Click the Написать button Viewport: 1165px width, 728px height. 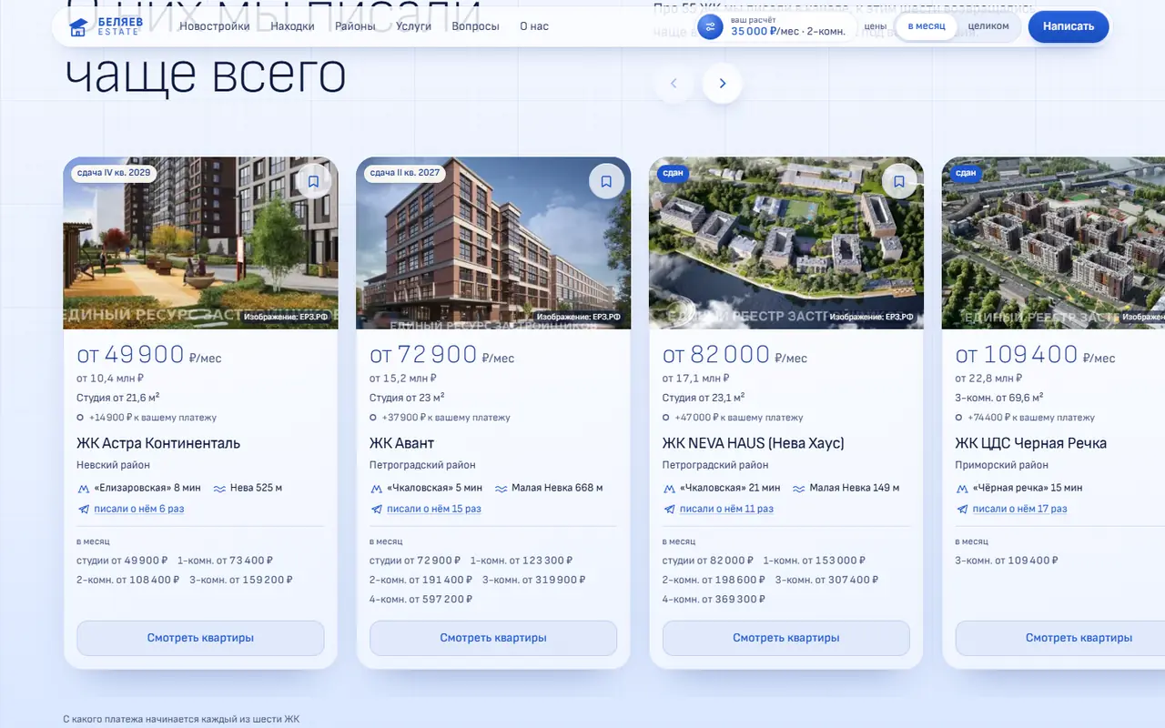point(1069,26)
